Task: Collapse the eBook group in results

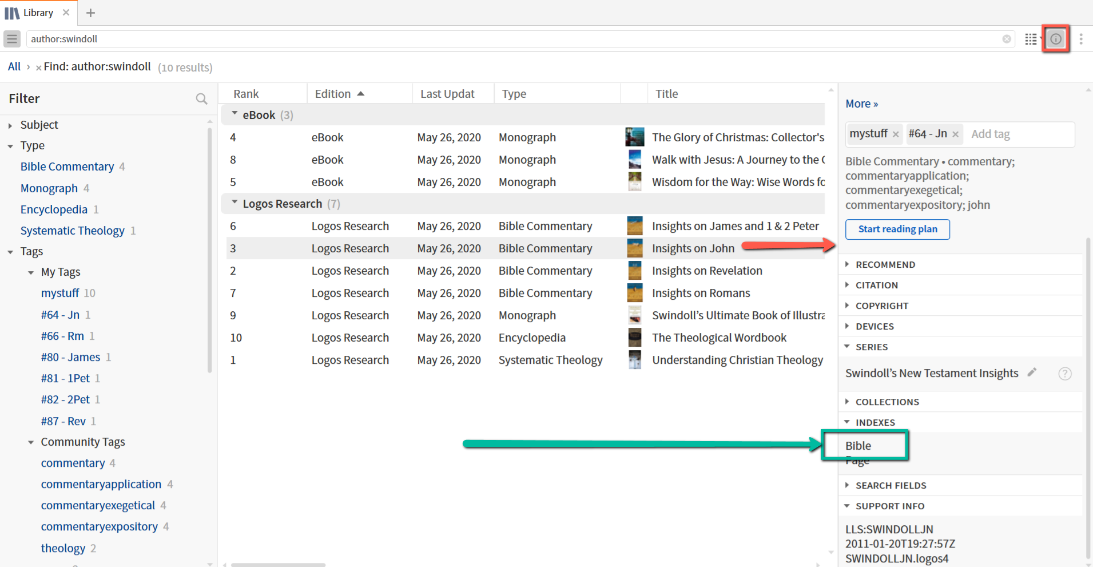Action: [x=235, y=114]
